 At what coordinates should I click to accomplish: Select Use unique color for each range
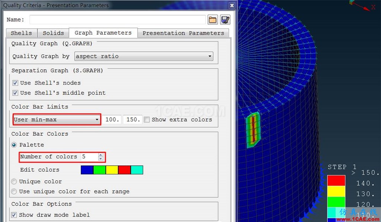[x=14, y=192]
